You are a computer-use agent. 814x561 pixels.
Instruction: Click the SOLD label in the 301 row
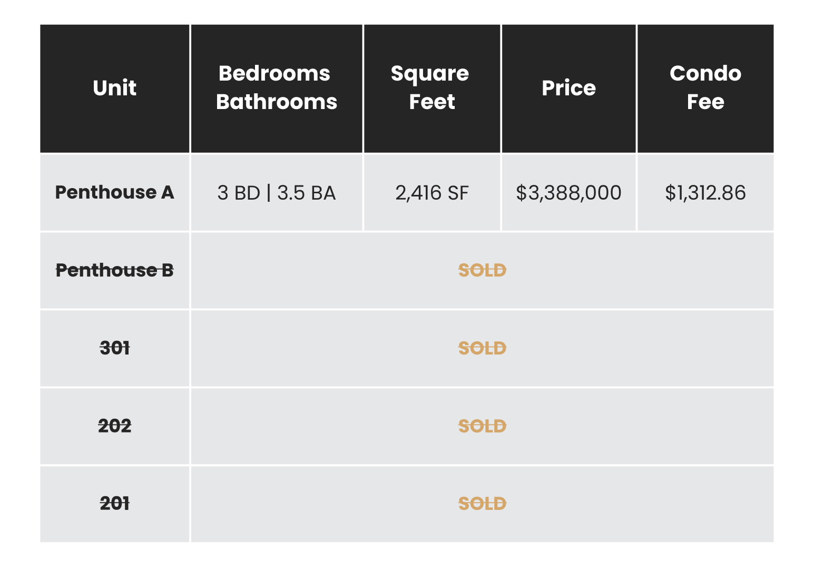coord(482,348)
